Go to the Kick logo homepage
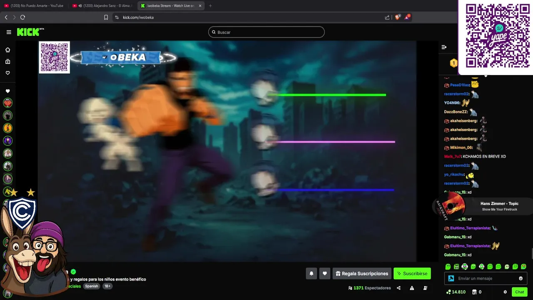 30,32
